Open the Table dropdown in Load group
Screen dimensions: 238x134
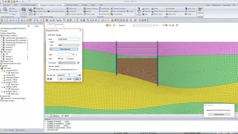coord(189,14)
